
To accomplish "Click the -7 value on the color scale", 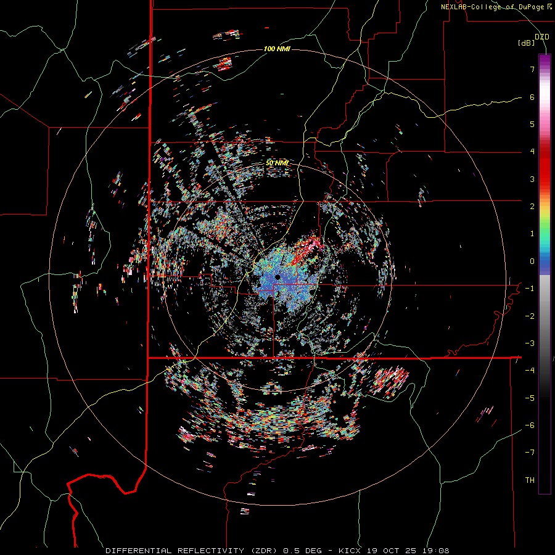I will (530, 453).
